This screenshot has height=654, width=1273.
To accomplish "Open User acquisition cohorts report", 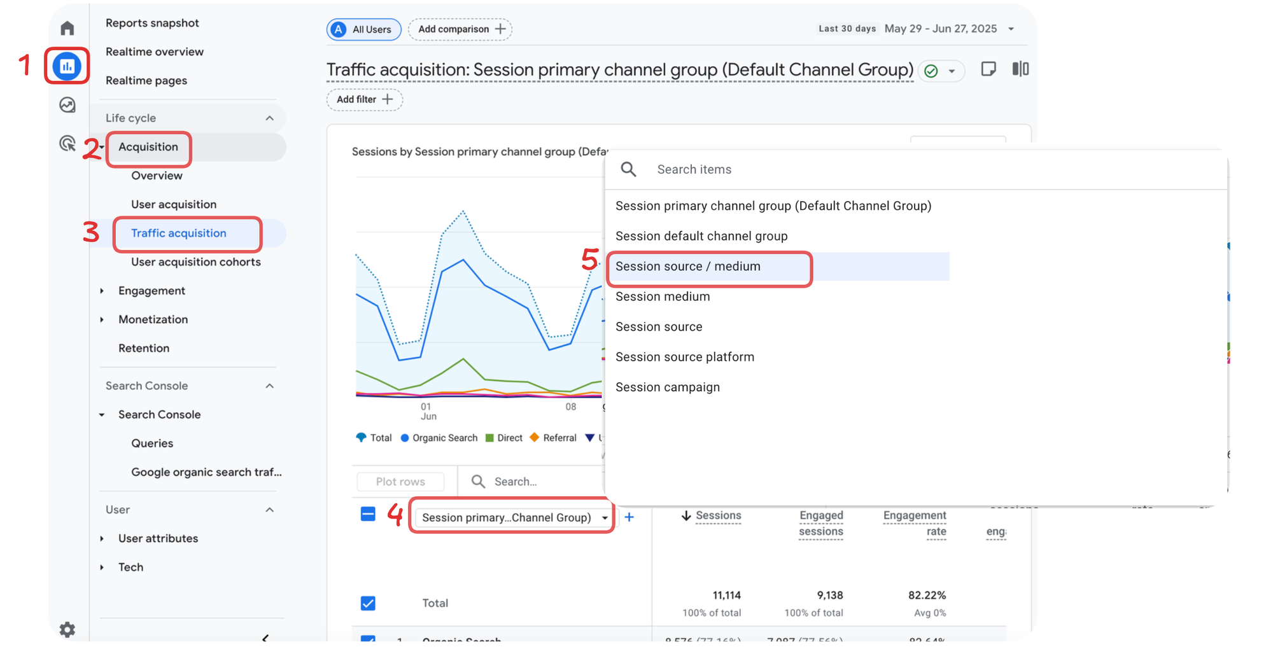I will pyautogui.click(x=196, y=262).
